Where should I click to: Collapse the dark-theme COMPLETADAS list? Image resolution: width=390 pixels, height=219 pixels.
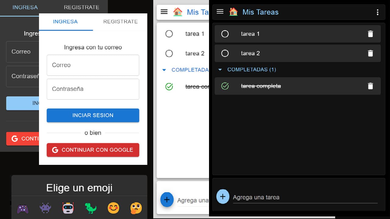(x=220, y=69)
